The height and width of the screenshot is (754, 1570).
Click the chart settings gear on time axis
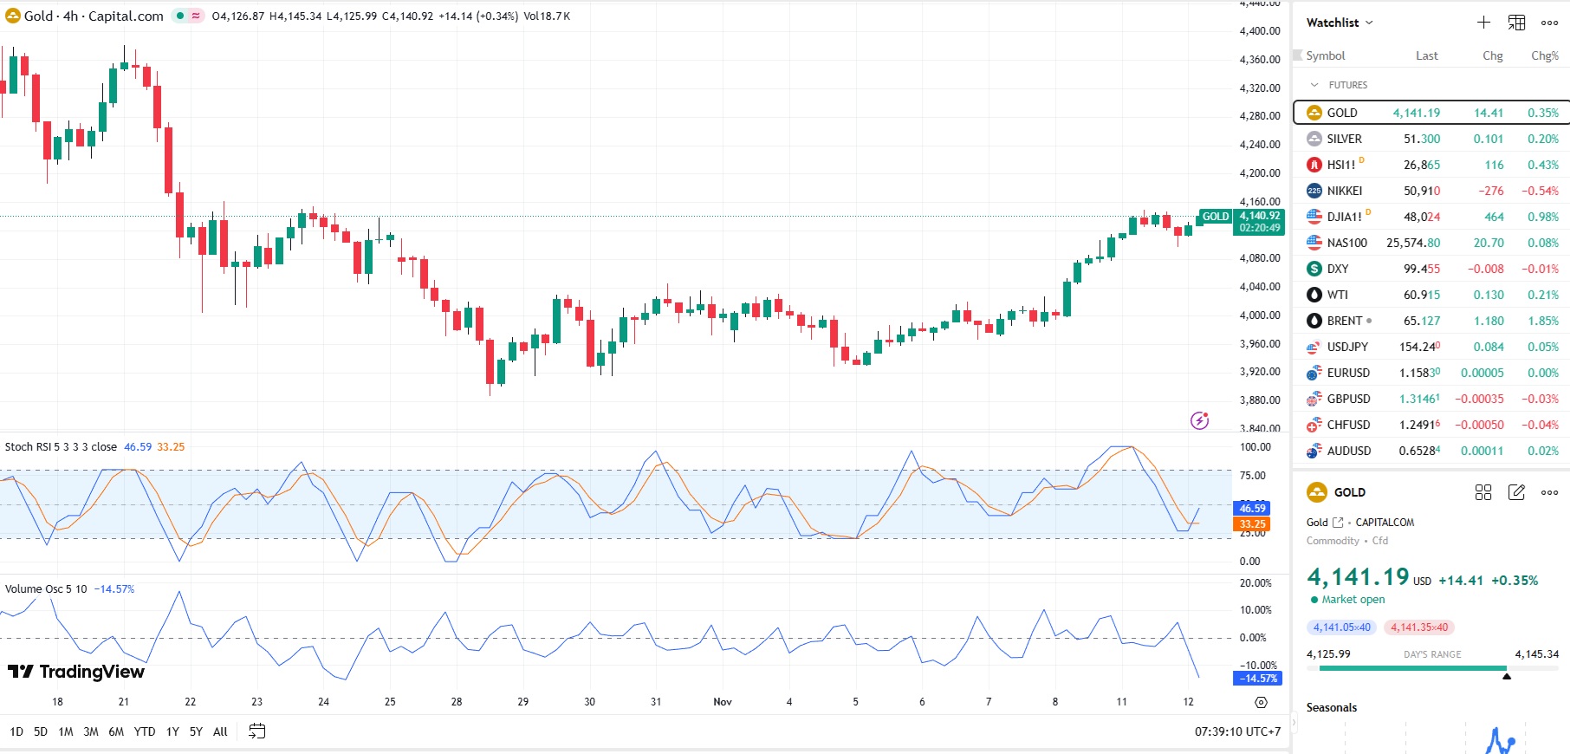[x=1261, y=702]
